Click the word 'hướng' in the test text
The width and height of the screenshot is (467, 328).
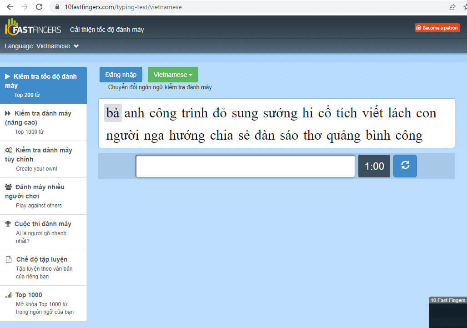click(x=187, y=136)
